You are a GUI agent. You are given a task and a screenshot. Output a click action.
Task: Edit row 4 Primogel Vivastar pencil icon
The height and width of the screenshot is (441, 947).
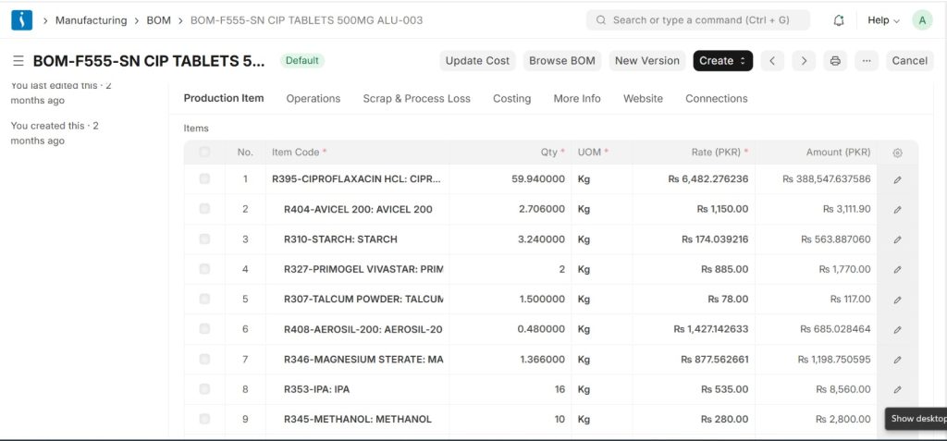(x=897, y=269)
